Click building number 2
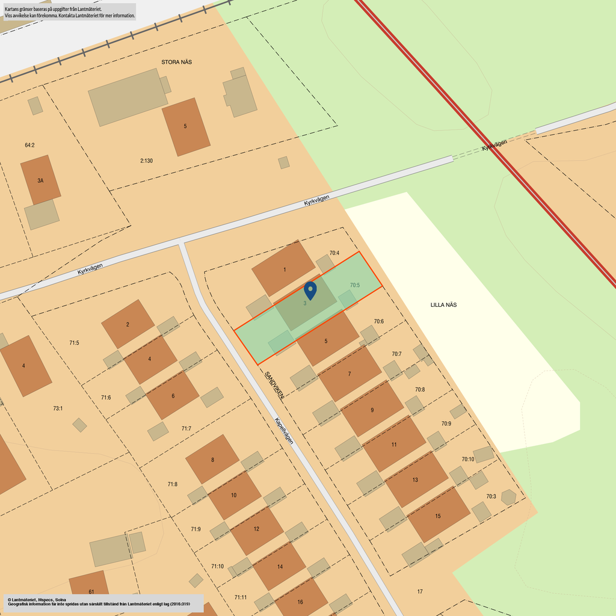Image resolution: width=616 pixels, height=616 pixels. click(128, 324)
